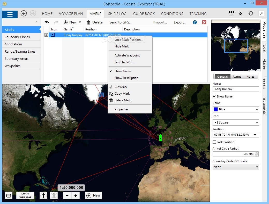Image resolution: width=269 pixels, height=204 pixels.
Task: Choose Copy Mark in context menu
Action: (x=130, y=94)
